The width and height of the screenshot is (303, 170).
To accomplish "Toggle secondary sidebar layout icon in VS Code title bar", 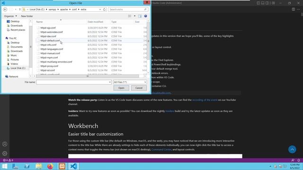I will pos(267,3).
